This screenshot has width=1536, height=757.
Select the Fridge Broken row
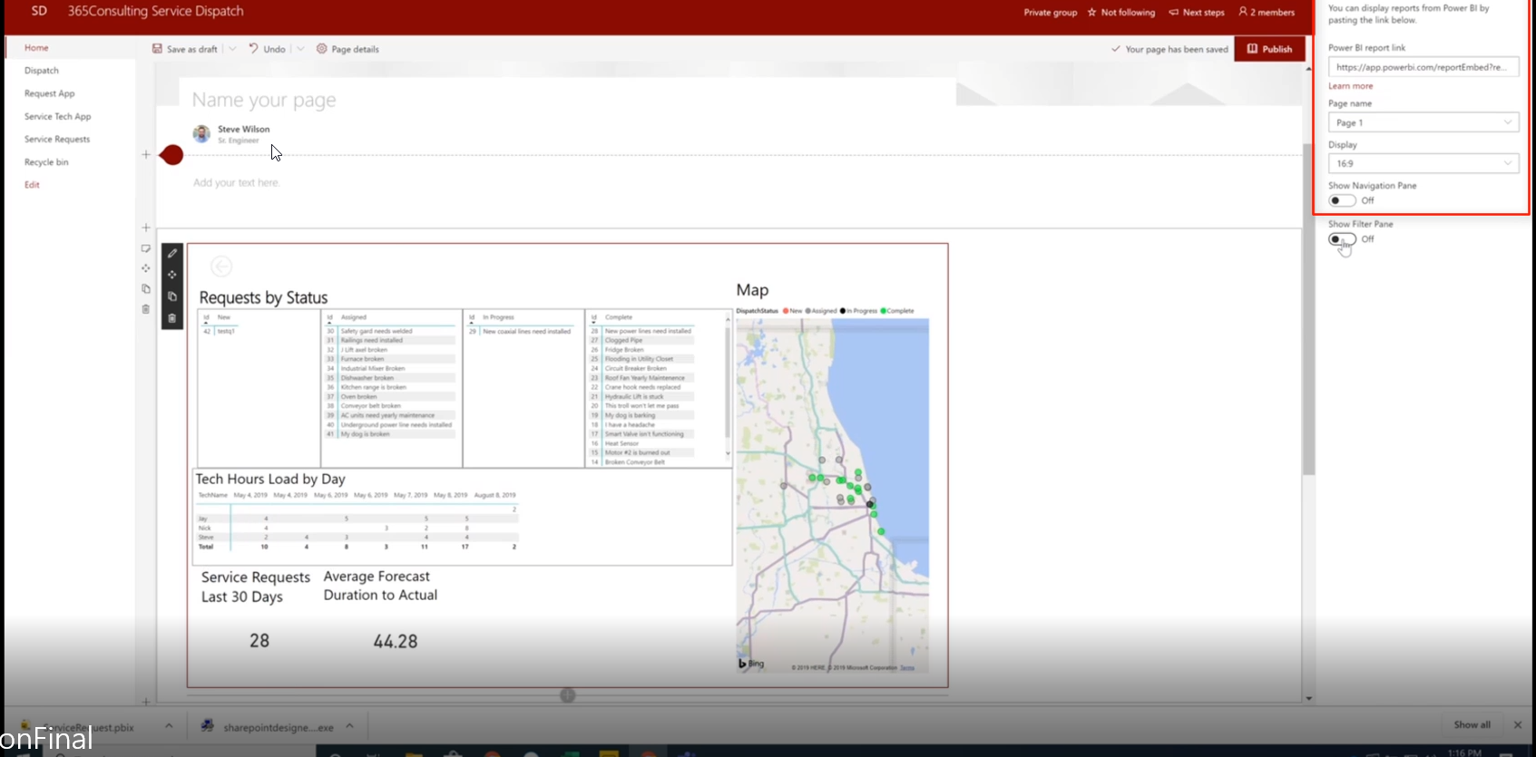641,350
